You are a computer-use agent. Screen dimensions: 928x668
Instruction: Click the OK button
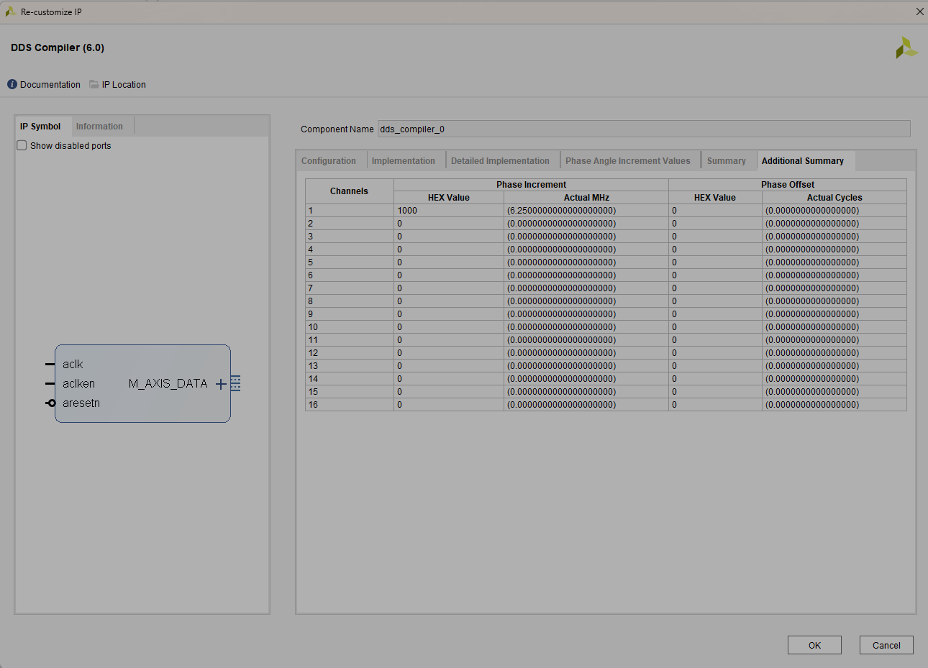(814, 645)
